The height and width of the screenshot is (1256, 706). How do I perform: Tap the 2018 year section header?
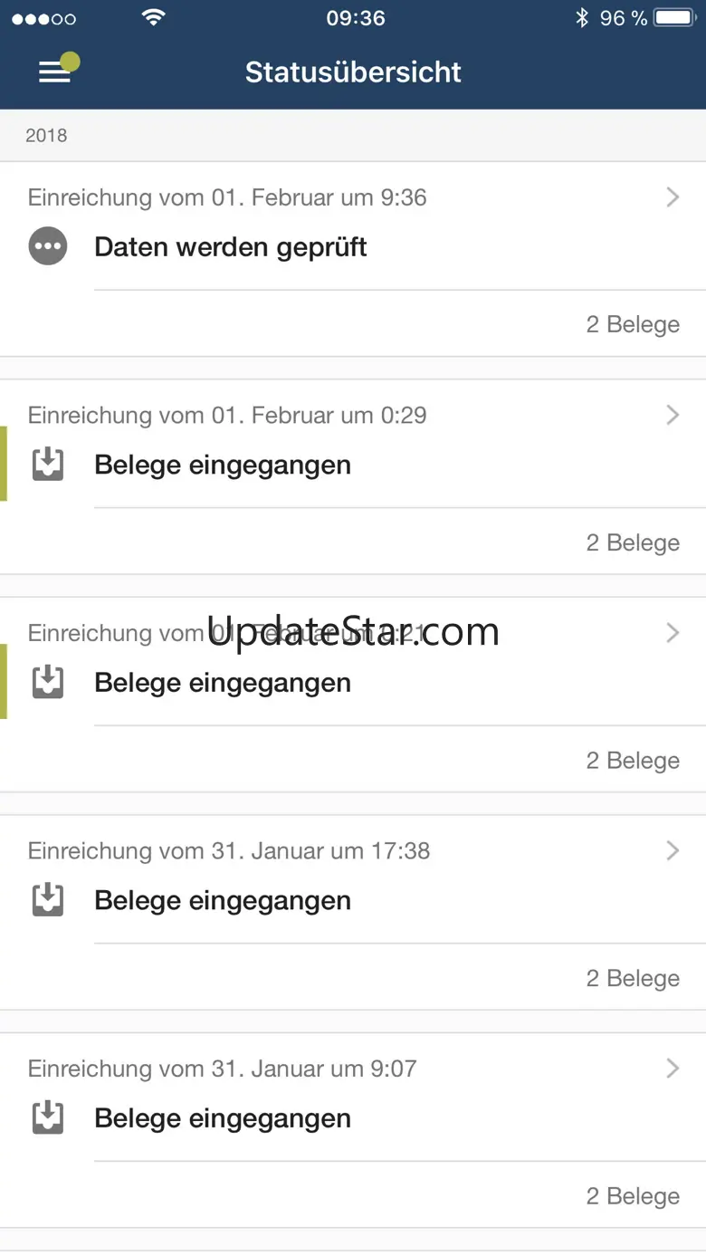click(x=47, y=136)
